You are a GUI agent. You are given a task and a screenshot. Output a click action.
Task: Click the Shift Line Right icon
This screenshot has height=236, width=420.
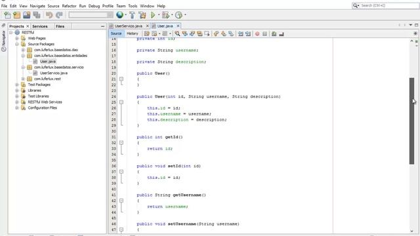pyautogui.click(x=248, y=33)
